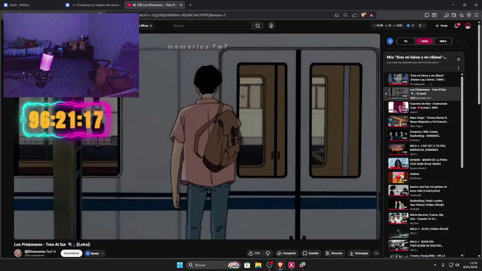Switch to Construye tu imperio tab
482x271 pixels.
point(93,5)
